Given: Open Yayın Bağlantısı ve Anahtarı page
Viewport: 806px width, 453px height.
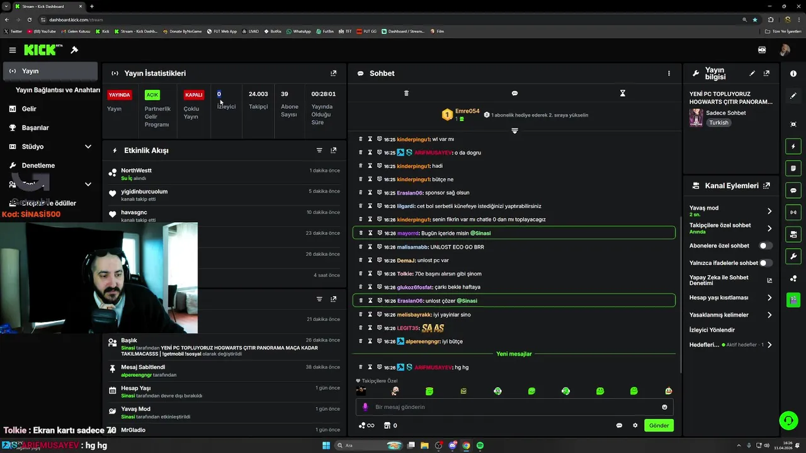Looking at the screenshot, I should coord(58,90).
